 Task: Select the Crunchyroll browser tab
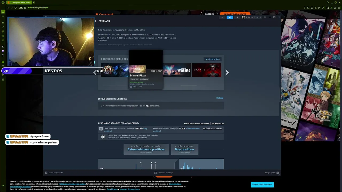pyautogui.click(x=19, y=2)
